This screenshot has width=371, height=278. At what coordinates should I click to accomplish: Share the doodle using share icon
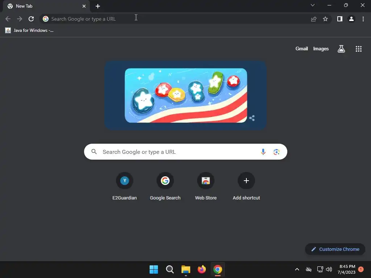coord(252,118)
